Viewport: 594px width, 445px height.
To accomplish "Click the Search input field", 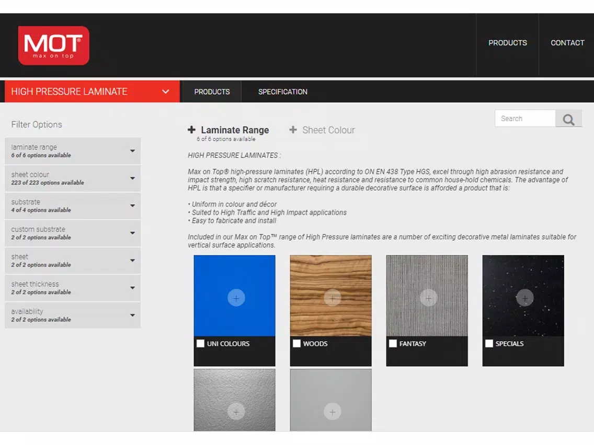I will pyautogui.click(x=525, y=119).
